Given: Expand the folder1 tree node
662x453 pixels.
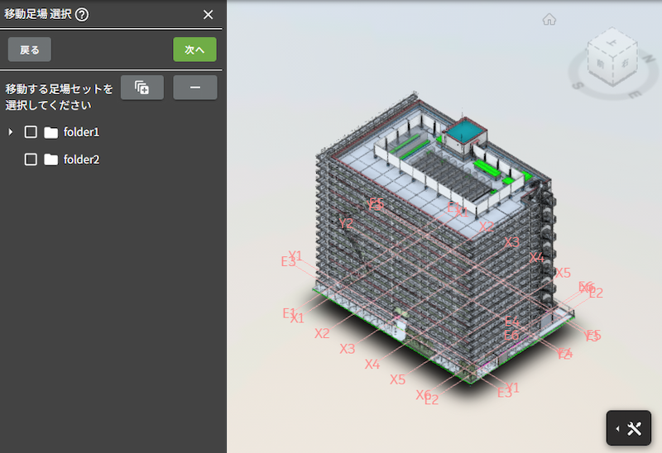Looking at the screenshot, I should (10, 132).
